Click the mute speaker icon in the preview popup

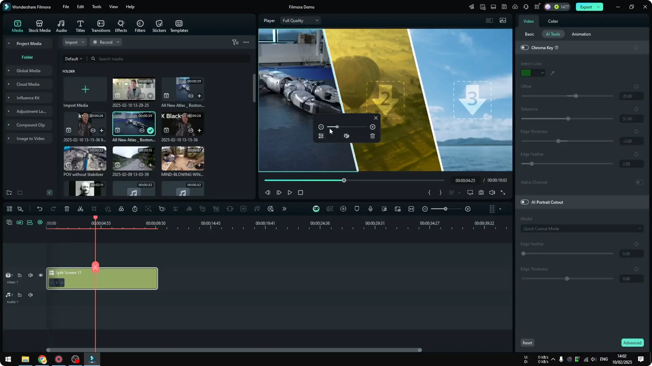[346, 136]
